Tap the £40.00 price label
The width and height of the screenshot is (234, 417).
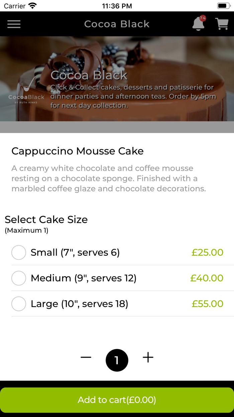[x=207, y=278]
